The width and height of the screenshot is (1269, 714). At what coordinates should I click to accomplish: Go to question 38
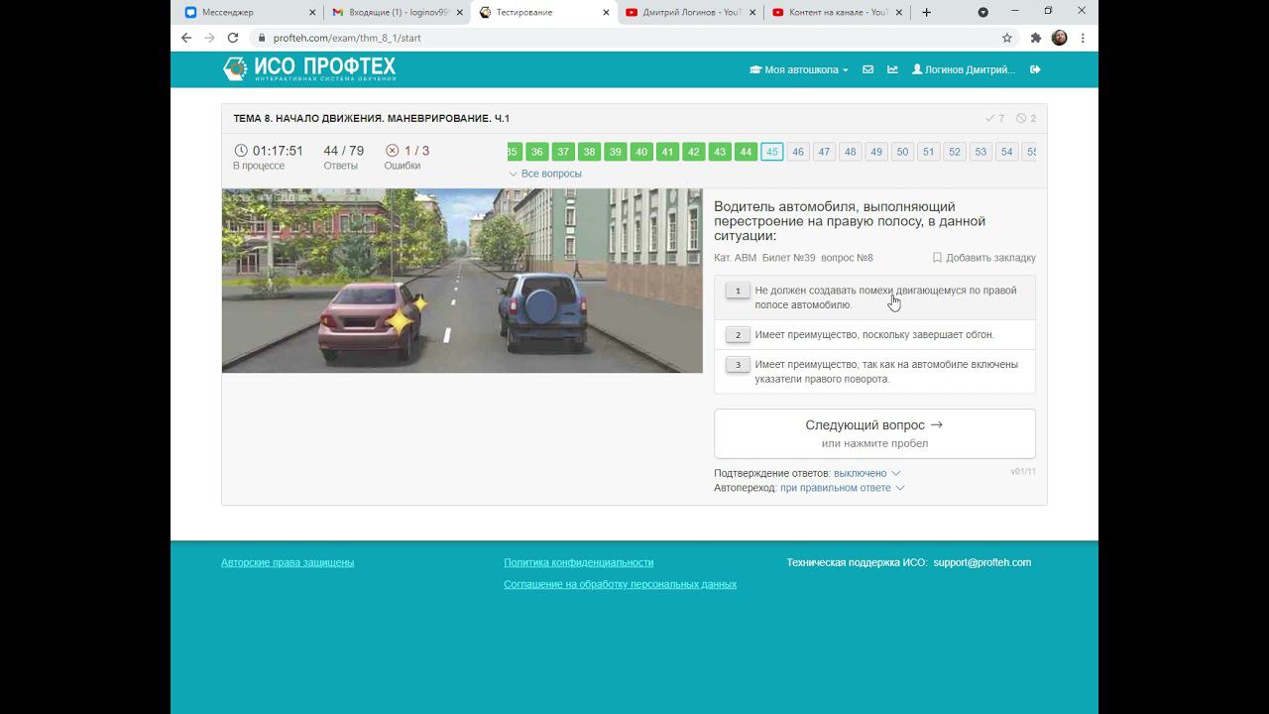[589, 152]
